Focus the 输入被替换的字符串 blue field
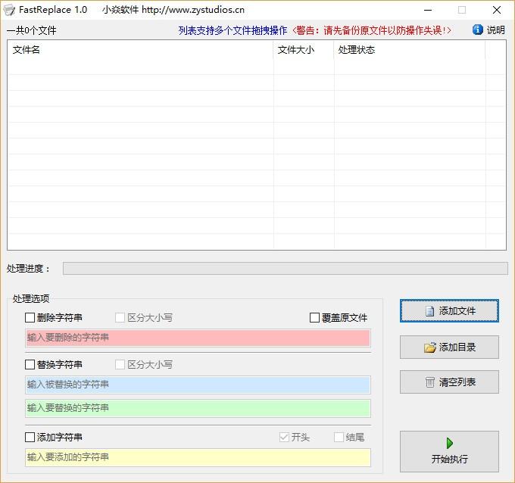The height and width of the screenshot is (483, 515). click(198, 385)
